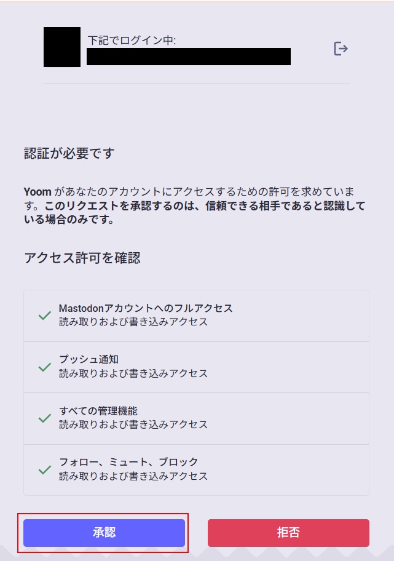Select the フォロー、ミュート、ブロック permission title
This screenshot has width=394, height=561.
tap(128, 462)
